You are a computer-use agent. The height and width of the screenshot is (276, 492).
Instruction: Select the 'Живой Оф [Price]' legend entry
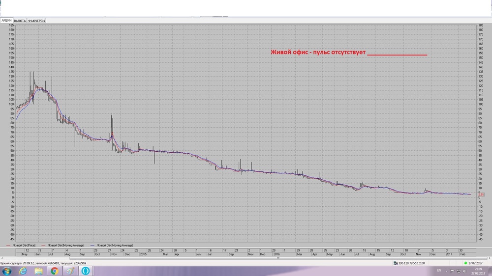[x=21, y=245]
